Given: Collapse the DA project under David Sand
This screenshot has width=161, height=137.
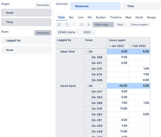Looking at the screenshot, I should [x=87, y=86].
